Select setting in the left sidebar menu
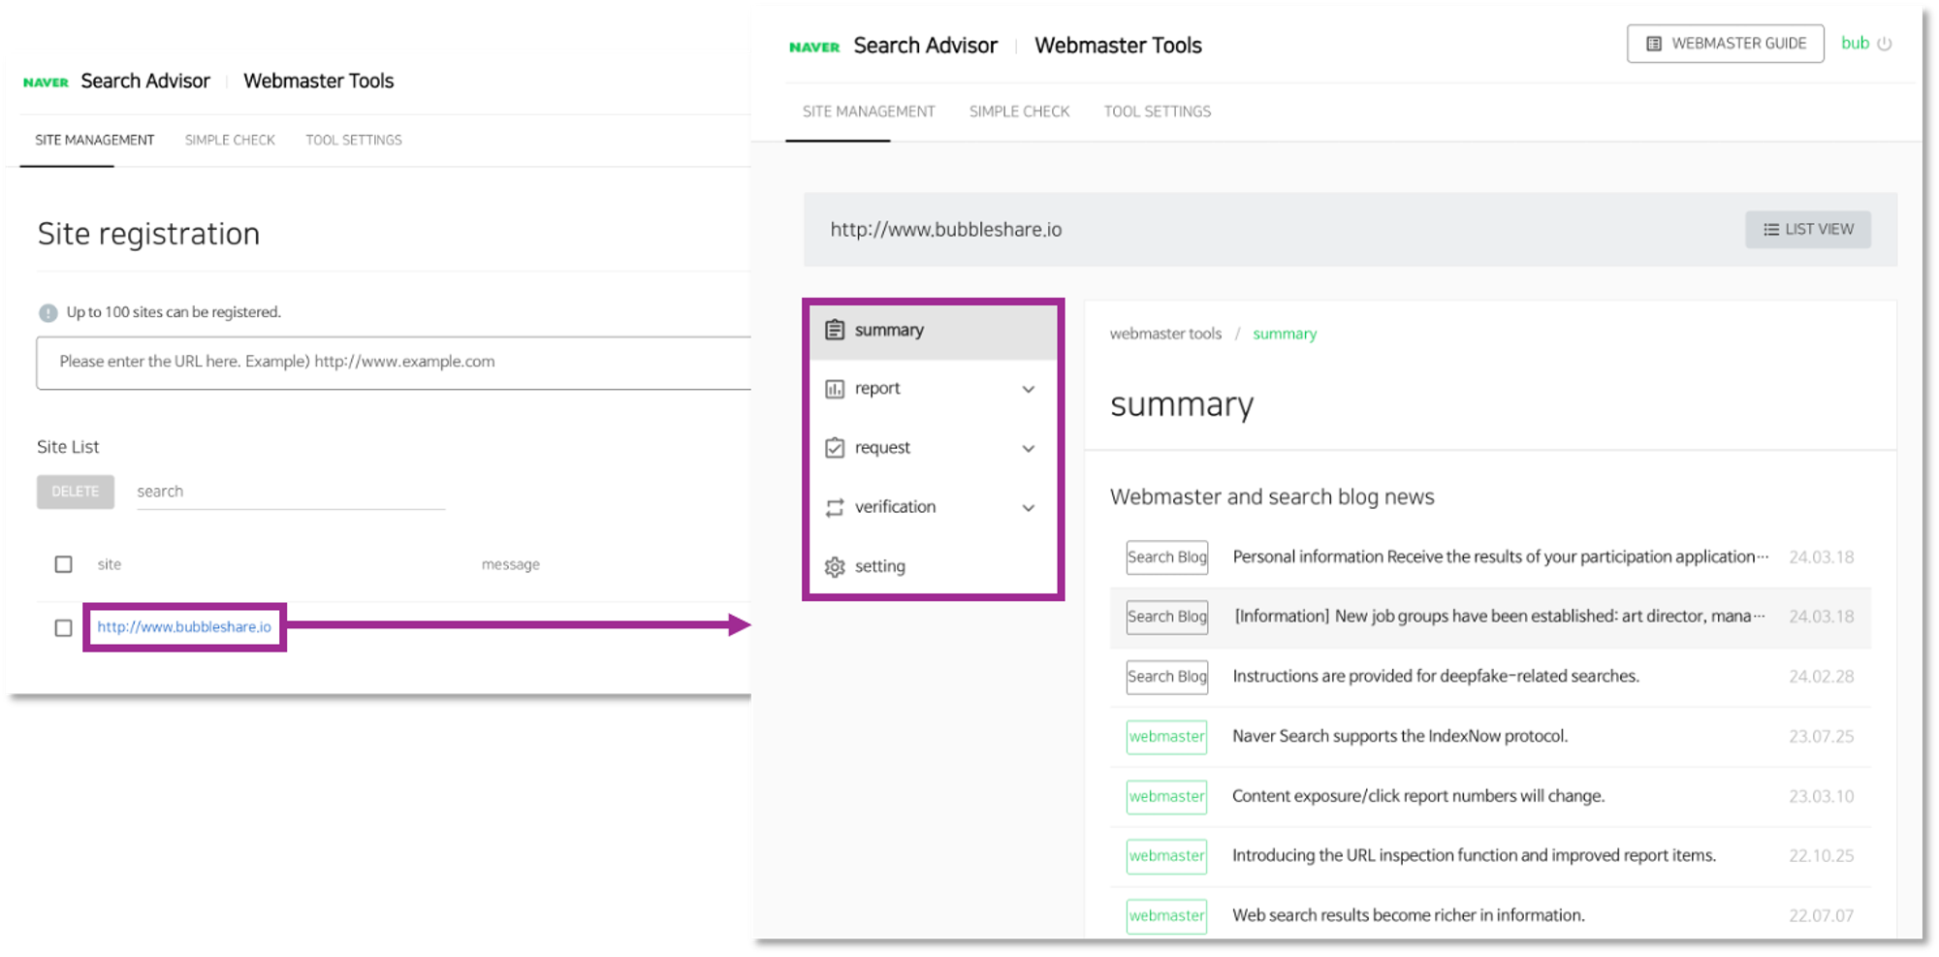Image resolution: width=1939 pixels, height=957 pixels. pos(933,566)
